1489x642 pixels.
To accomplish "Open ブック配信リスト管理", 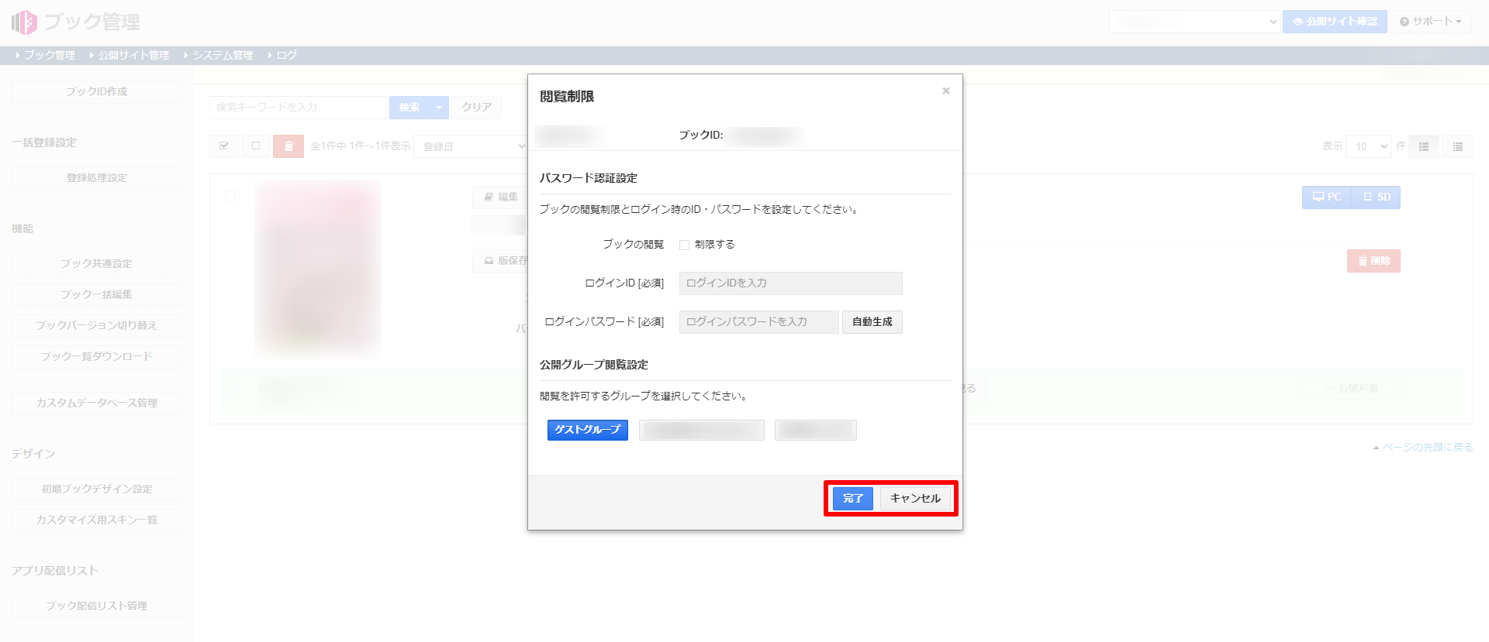I will pos(97,606).
